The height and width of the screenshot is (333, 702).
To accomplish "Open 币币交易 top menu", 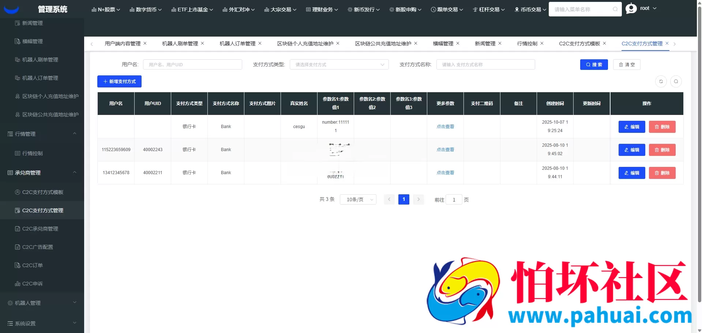I will pyautogui.click(x=530, y=10).
